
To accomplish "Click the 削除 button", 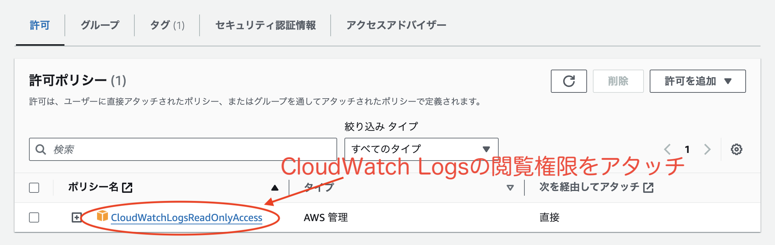I will click(x=618, y=81).
